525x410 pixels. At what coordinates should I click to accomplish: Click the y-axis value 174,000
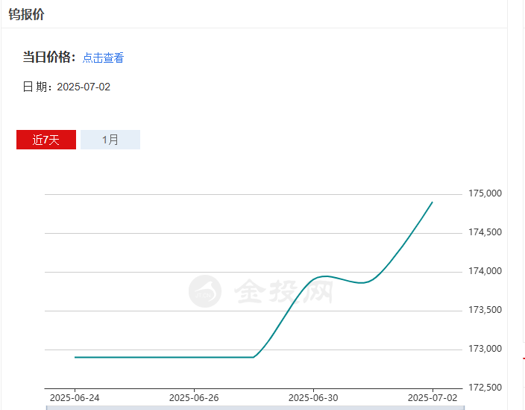click(485, 271)
